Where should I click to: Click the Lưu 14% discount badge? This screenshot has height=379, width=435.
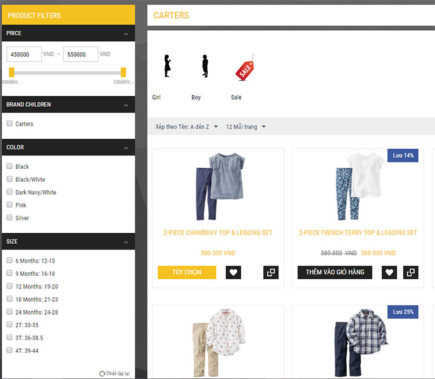pyautogui.click(x=403, y=156)
